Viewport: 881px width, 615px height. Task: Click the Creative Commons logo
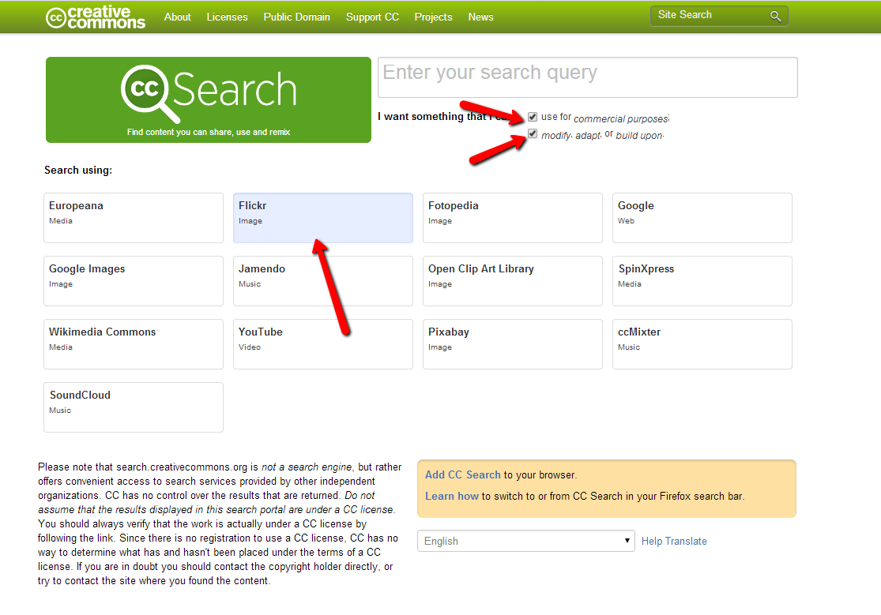click(x=96, y=17)
